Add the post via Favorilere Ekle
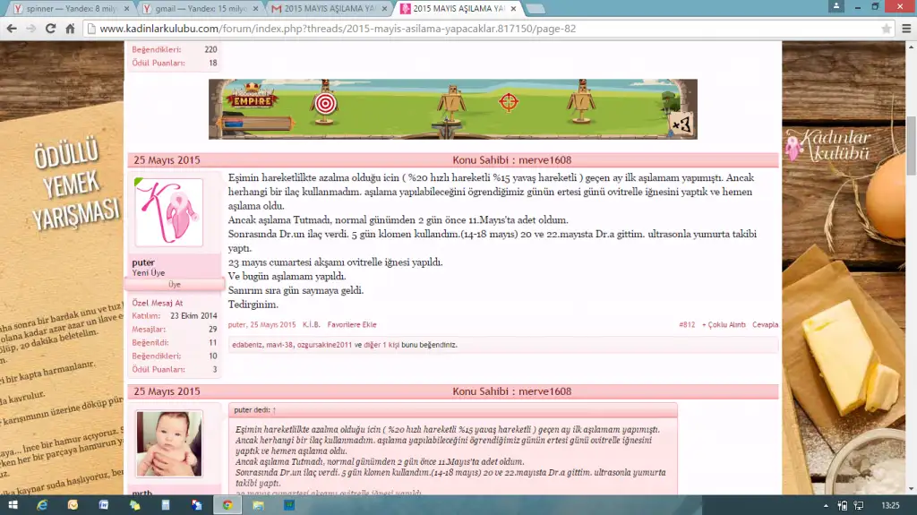The height and width of the screenshot is (515, 917). click(x=351, y=324)
